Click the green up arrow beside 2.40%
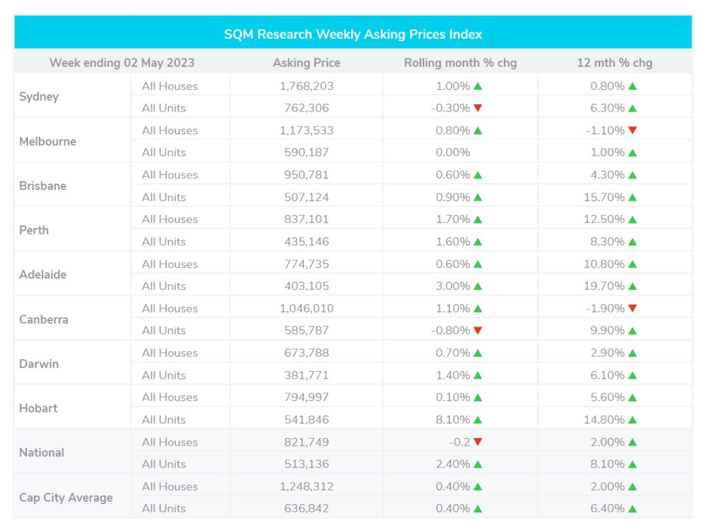The image size is (708, 531). point(478,464)
